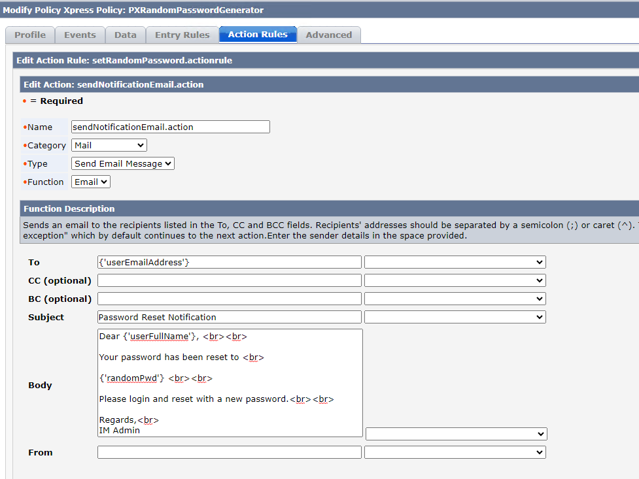This screenshot has width=639, height=479.
Task: Open the dropdown beside the From field
Action: [455, 452]
